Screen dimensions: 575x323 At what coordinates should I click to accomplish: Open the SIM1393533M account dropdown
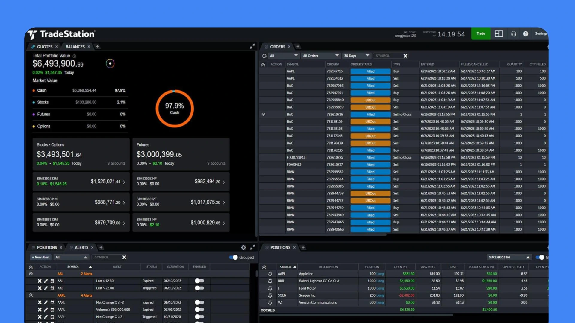pos(509,258)
